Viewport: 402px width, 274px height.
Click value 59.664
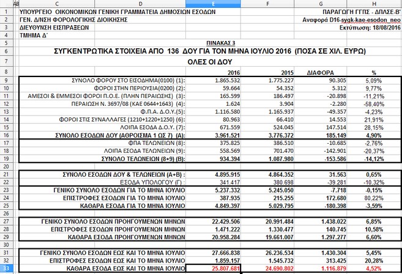click(x=213, y=88)
